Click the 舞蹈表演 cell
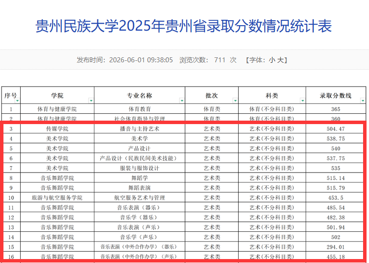This screenshot has width=369, height=263. (x=140, y=188)
